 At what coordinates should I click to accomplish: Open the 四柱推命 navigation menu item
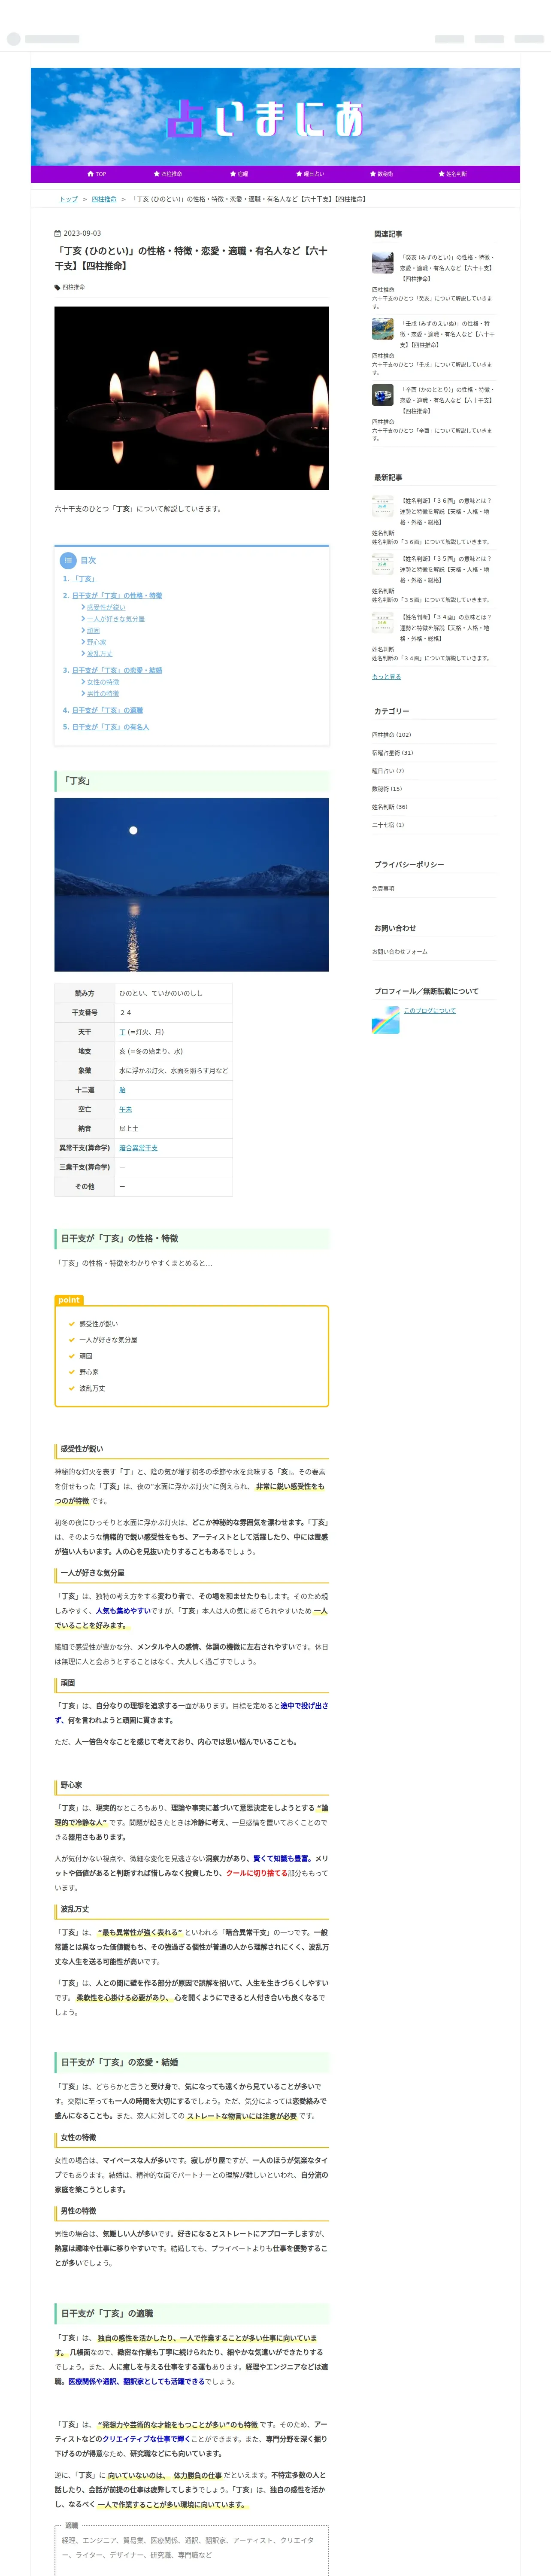click(168, 174)
